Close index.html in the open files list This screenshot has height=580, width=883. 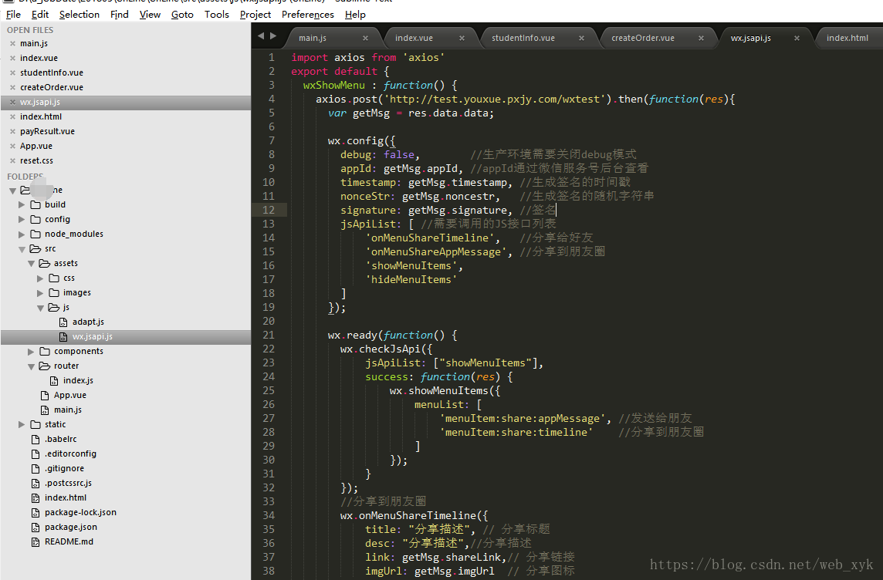coord(12,116)
